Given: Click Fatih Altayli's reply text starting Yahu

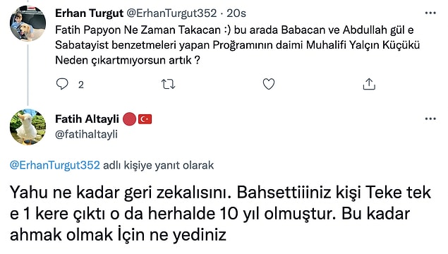Looking at the screenshot, I should tap(220, 213).
